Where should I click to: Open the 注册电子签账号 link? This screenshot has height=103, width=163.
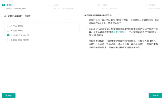point(119,32)
